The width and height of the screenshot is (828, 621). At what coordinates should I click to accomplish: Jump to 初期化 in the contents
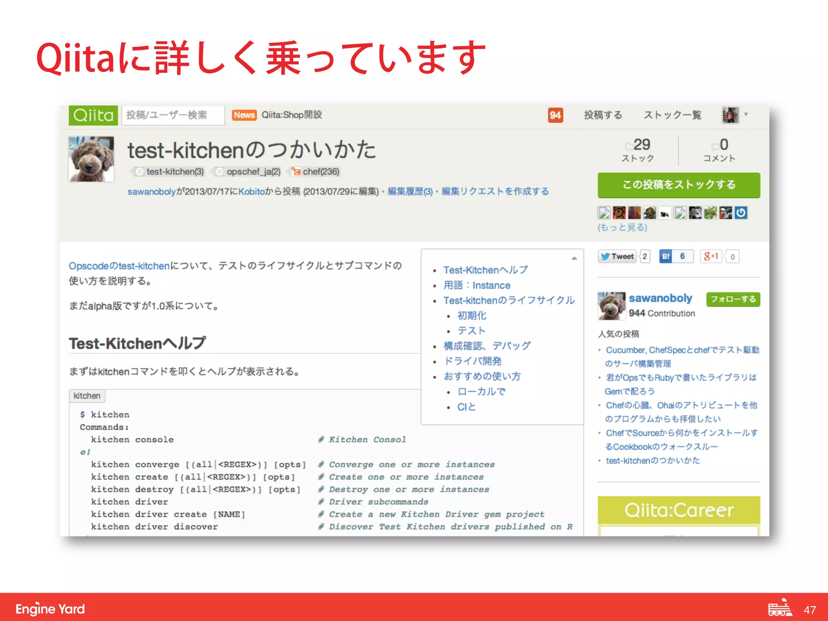click(x=472, y=316)
